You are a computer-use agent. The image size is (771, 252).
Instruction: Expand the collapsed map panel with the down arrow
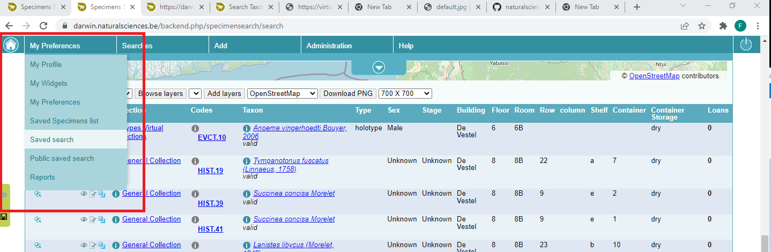(379, 67)
